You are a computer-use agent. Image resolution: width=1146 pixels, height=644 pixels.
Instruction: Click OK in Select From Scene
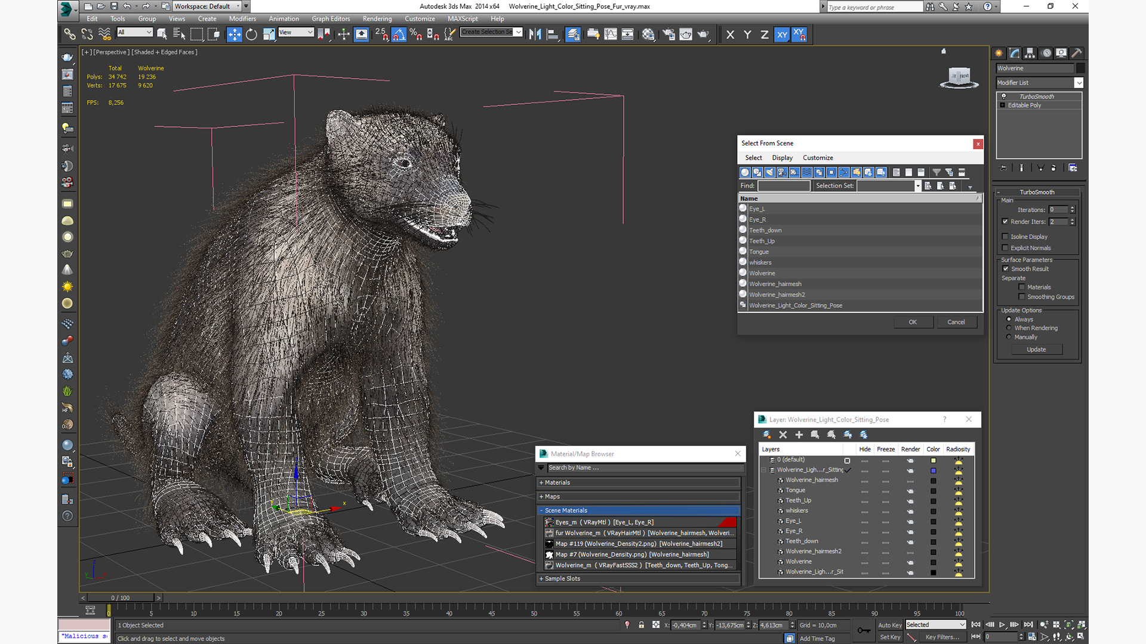913,322
